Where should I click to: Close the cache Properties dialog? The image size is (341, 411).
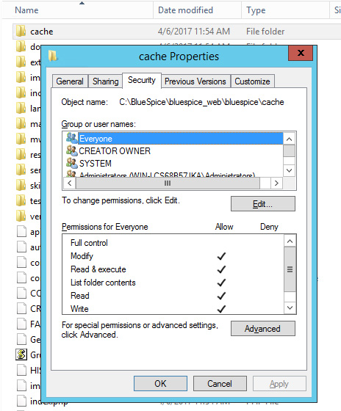coord(301,53)
